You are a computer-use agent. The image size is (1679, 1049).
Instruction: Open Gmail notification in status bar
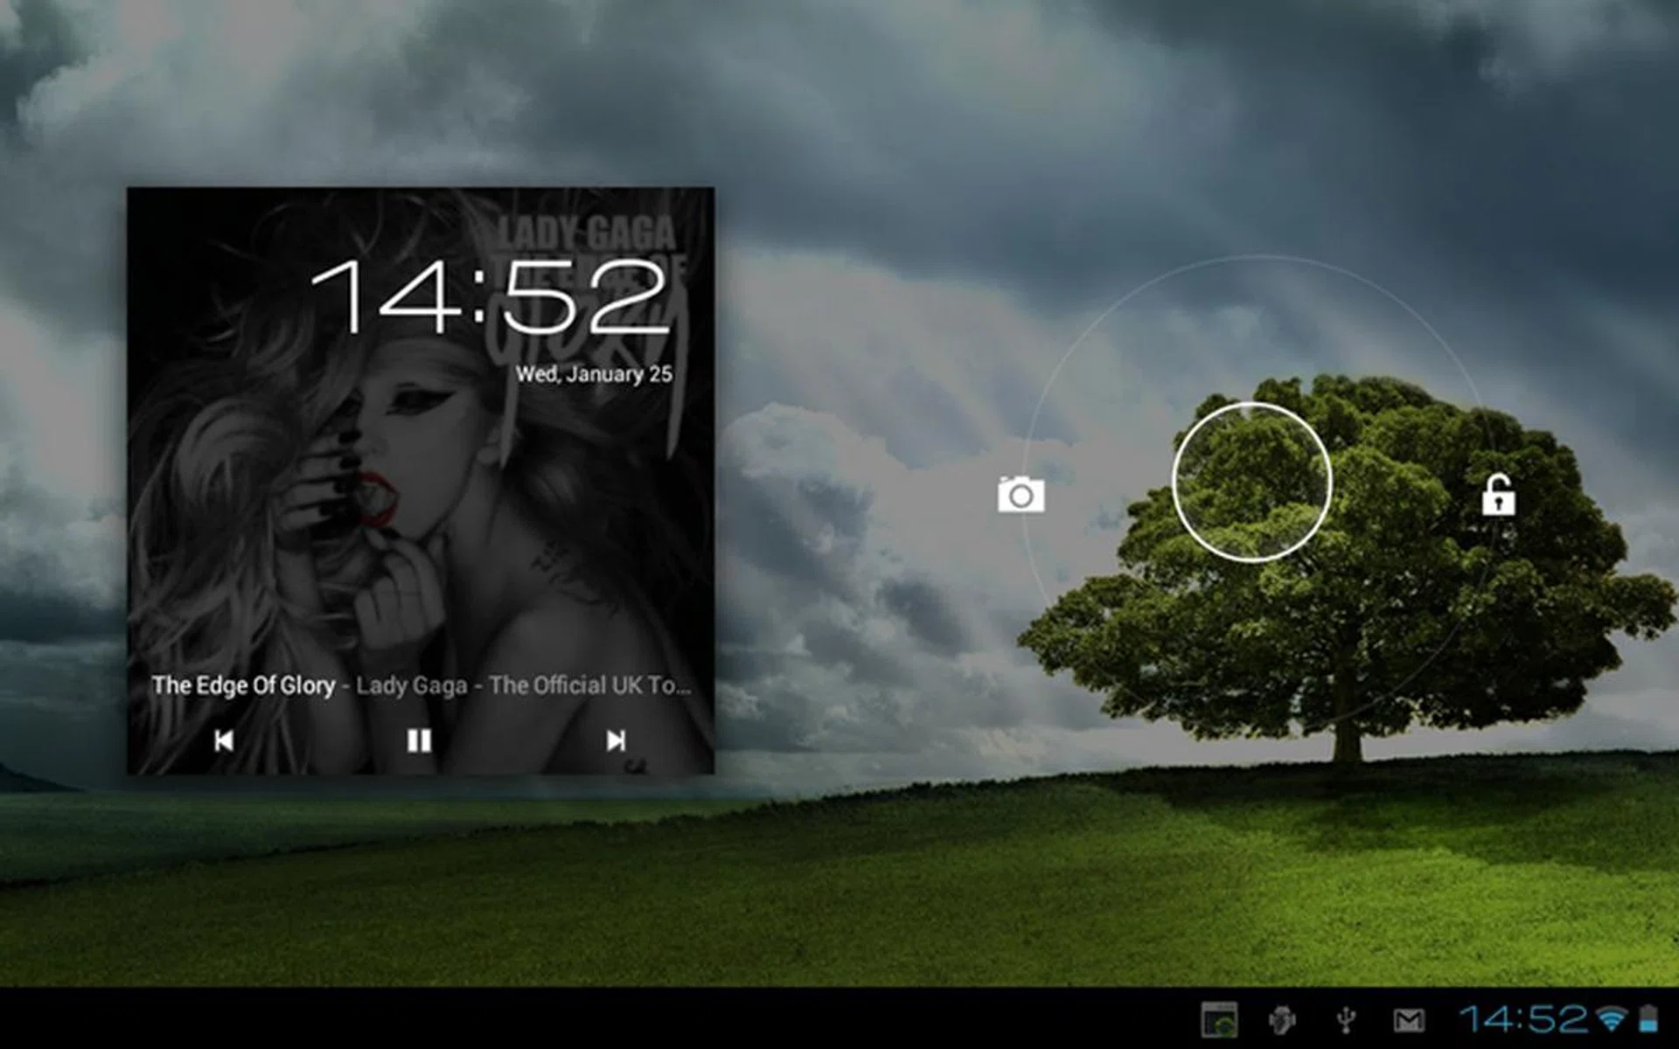pos(1408,1019)
